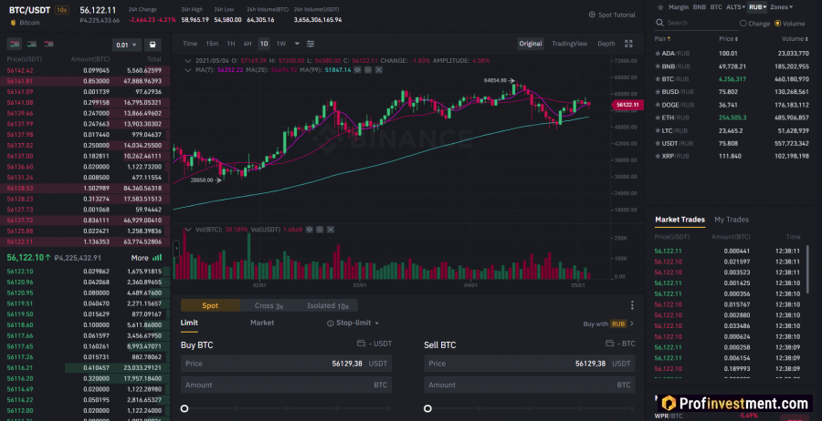822x421 pixels.
Task: Click wallet icon beside Buy BTC USDT balance
Action: point(361,344)
